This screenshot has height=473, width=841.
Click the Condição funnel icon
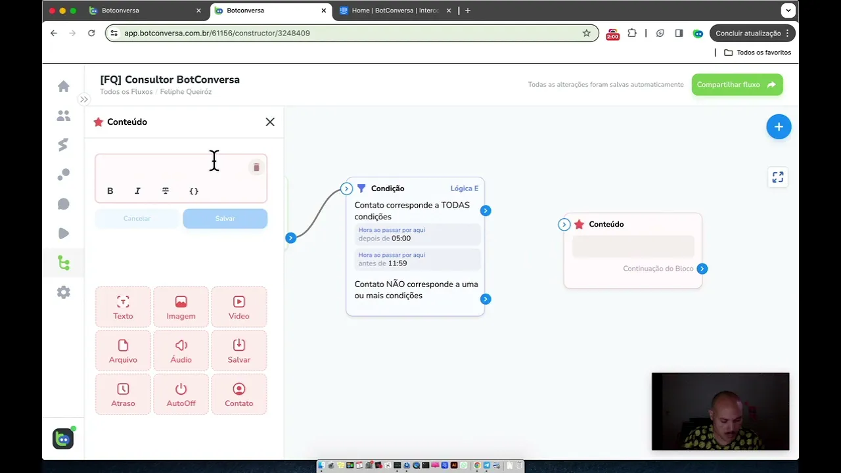point(361,189)
